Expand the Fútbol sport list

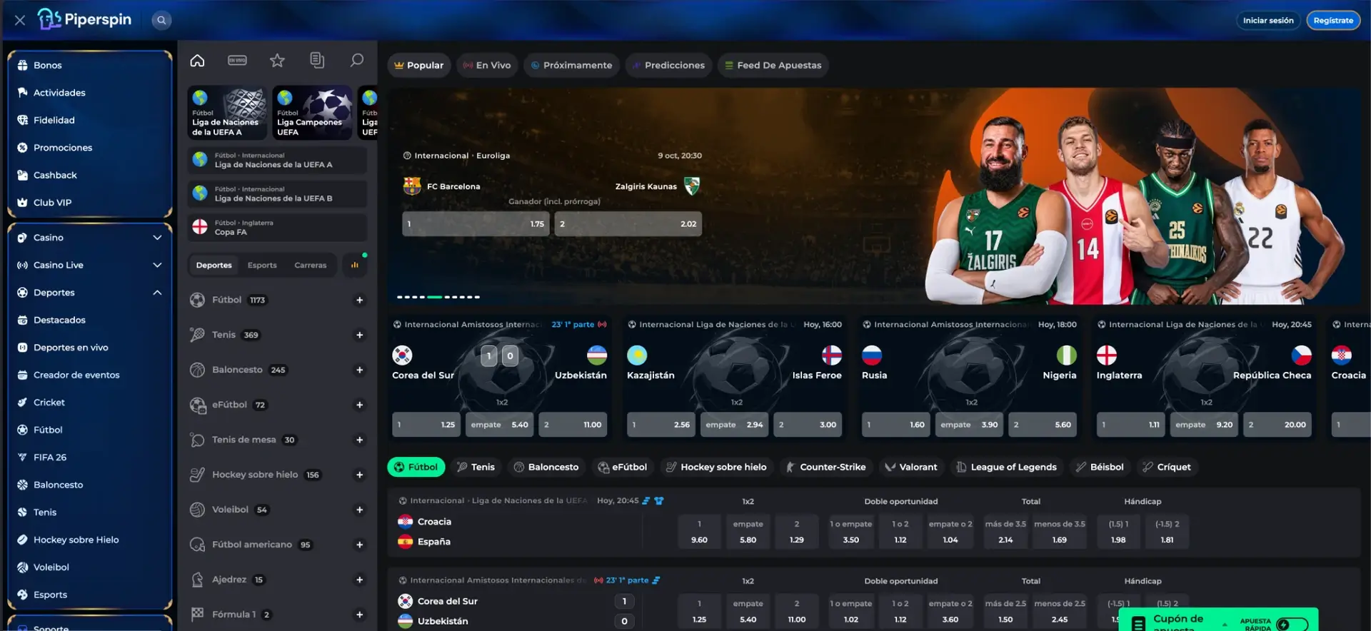point(359,301)
